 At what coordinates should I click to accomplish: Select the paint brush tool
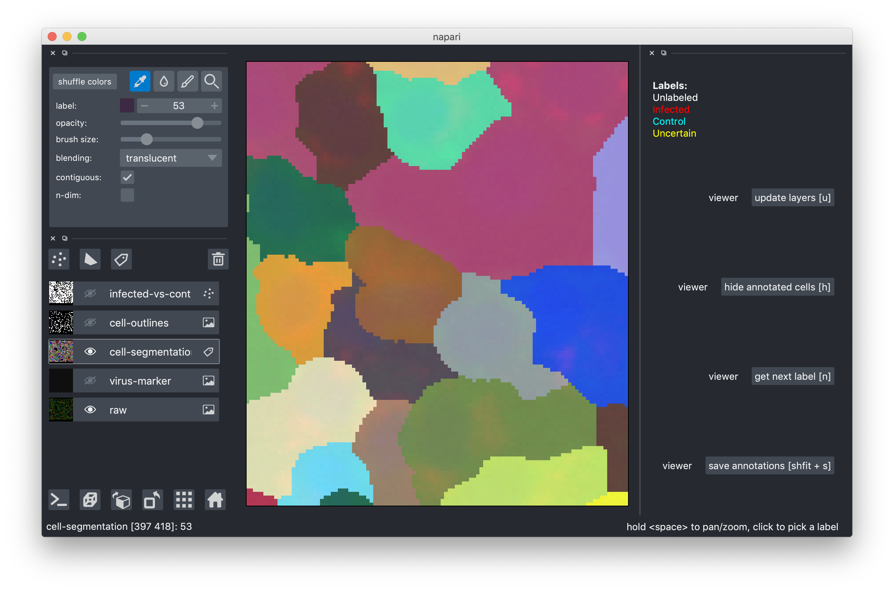click(x=187, y=81)
